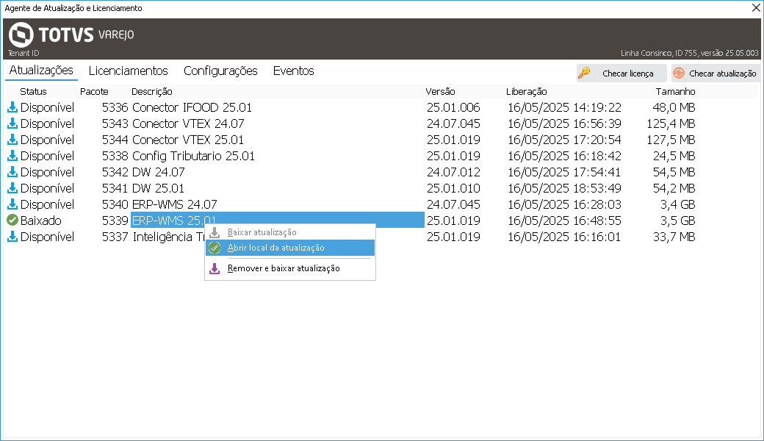Select Conector VTEX 25.01 description
The width and height of the screenshot is (764, 441).
(x=187, y=140)
